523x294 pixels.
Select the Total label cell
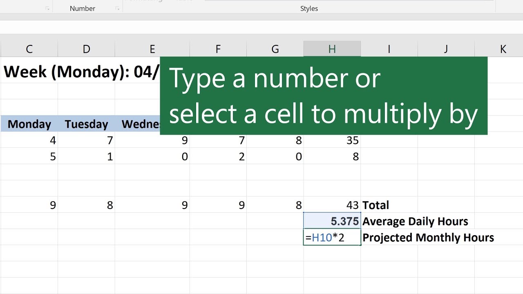click(376, 205)
